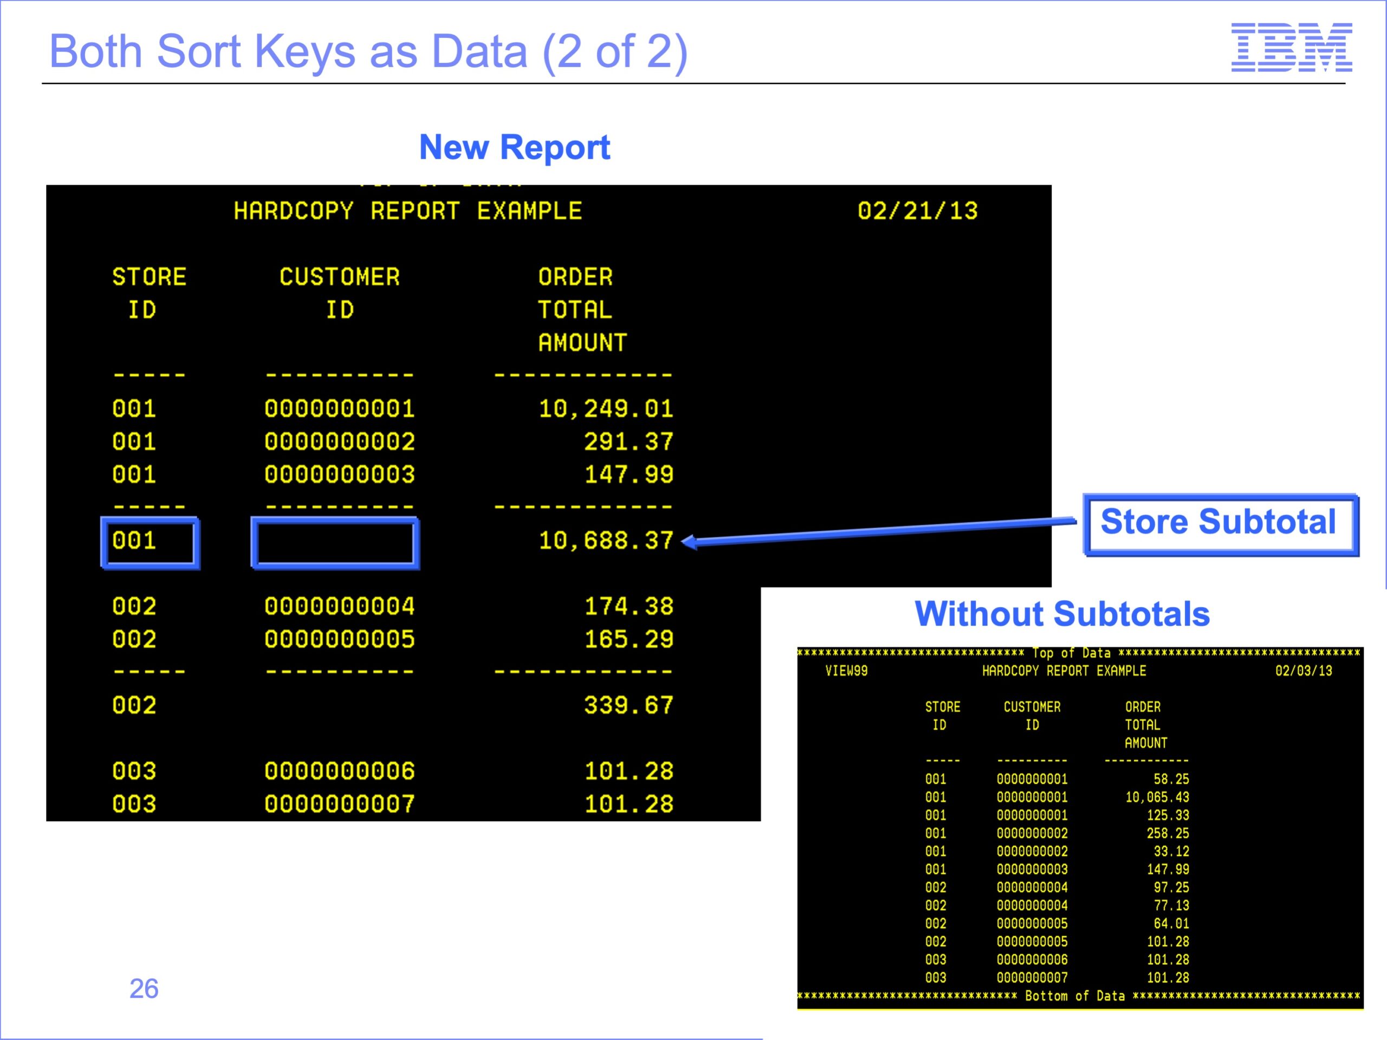Click the Bottom of Data marker line
This screenshot has width=1387, height=1040.
[1079, 996]
